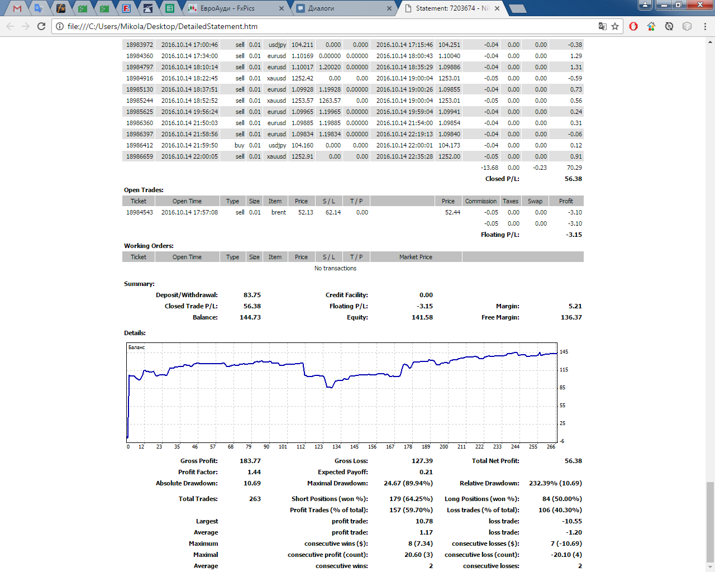Select ticket number 18986659

pyautogui.click(x=139, y=156)
